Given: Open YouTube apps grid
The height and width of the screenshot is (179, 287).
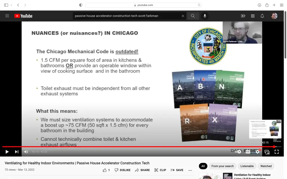Looking at the screenshot, I should (x=253, y=16).
